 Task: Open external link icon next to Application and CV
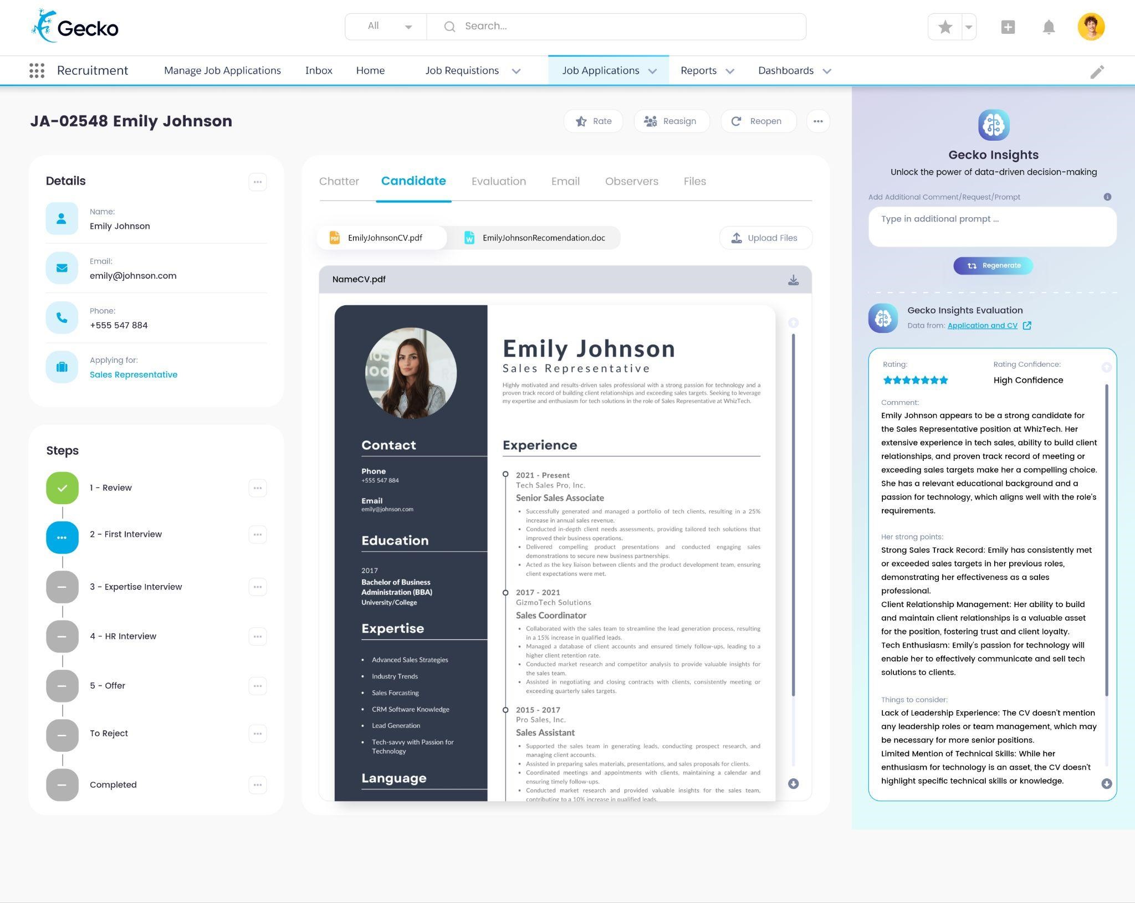coord(1027,326)
